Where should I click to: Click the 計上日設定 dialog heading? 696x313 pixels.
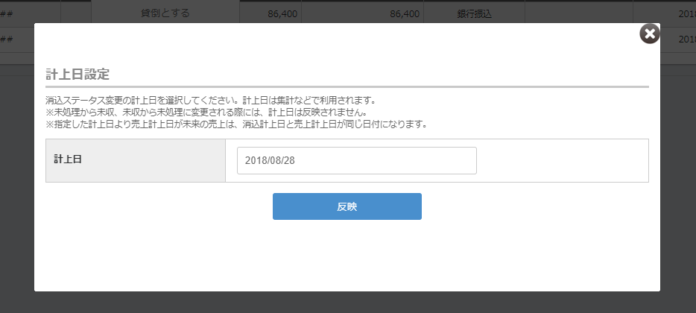tap(77, 75)
